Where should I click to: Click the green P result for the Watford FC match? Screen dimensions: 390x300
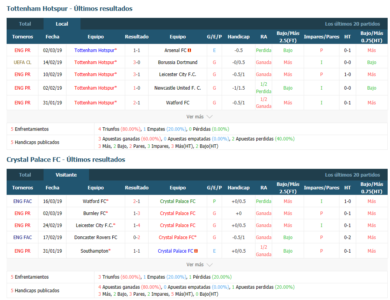[214, 201]
